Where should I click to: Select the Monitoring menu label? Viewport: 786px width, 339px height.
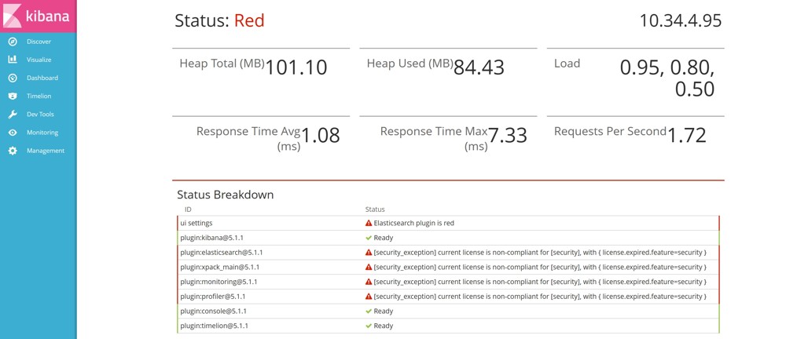42,133
